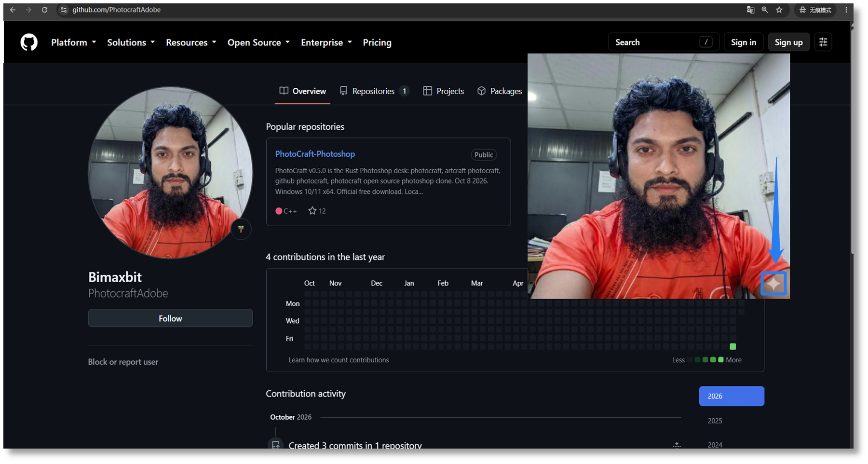
Task: Follow the user Bimaxbit
Action: [170, 318]
